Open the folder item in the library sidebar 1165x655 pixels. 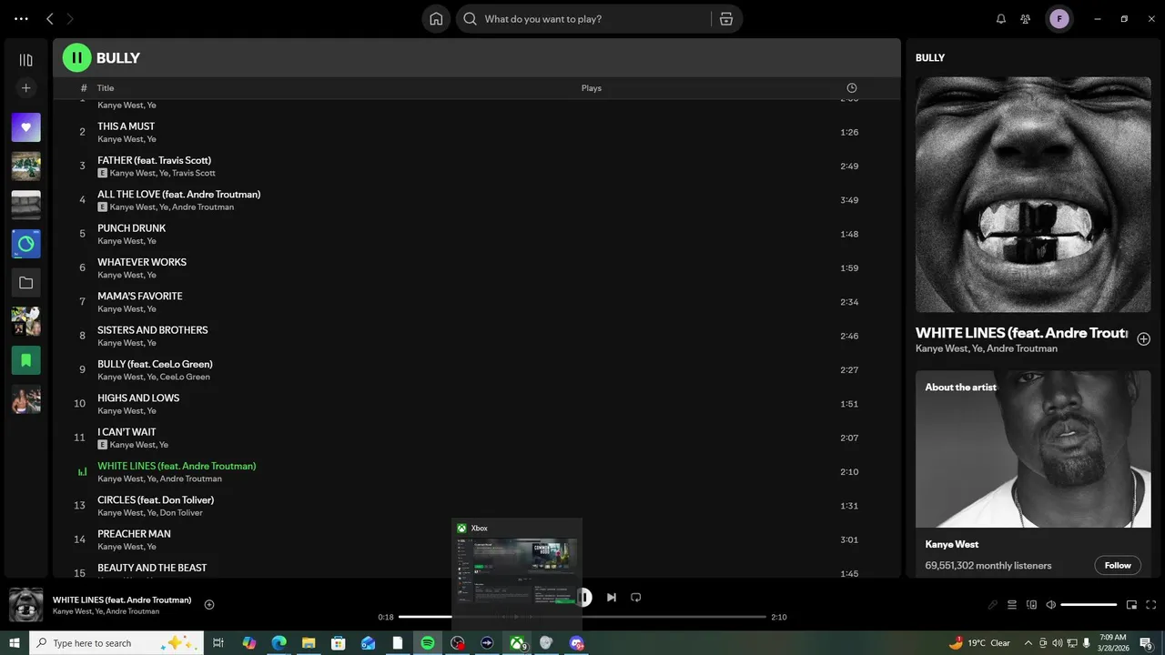(25, 283)
